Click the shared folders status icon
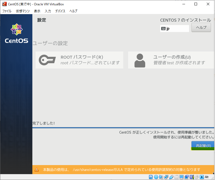This screenshot has height=180, width=215. tap(176, 177)
